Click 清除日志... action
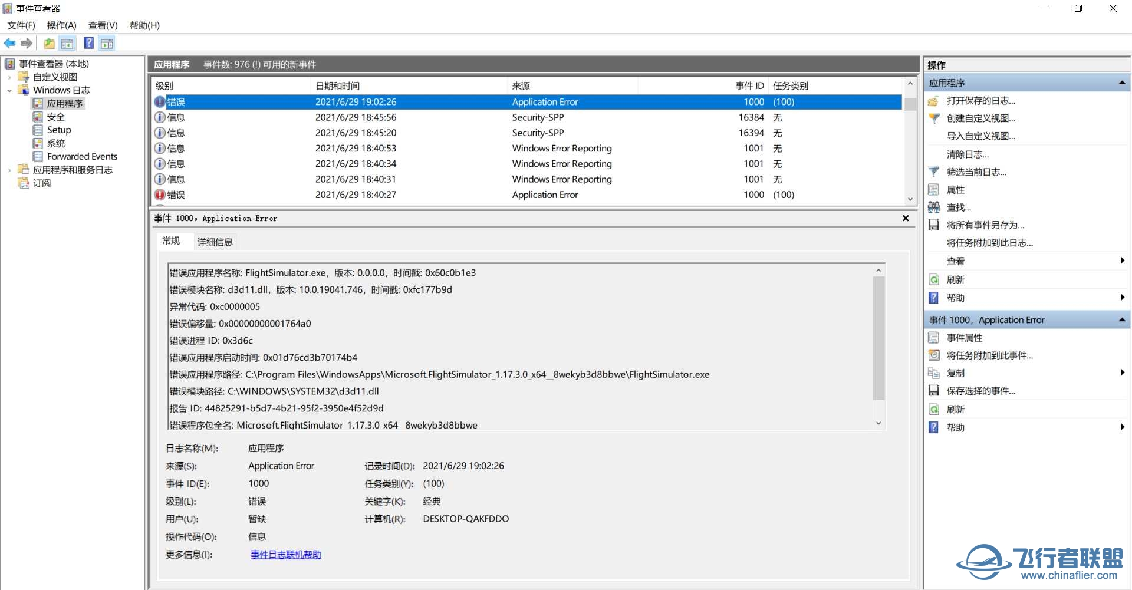 [x=968, y=154]
